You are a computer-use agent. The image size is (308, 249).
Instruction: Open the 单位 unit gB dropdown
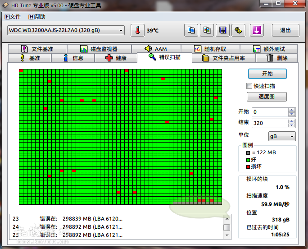pos(282,136)
